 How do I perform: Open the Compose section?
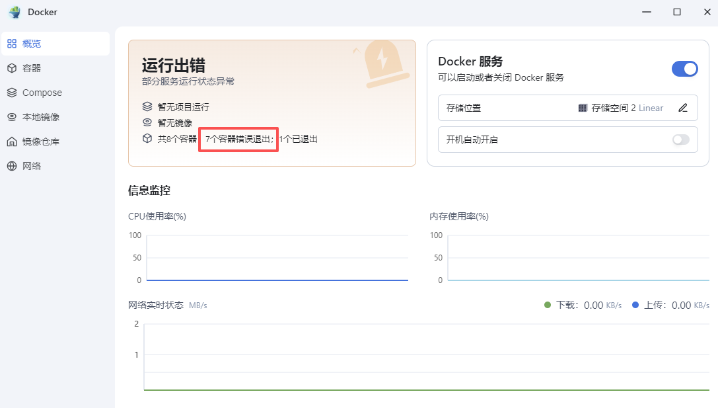pyautogui.click(x=55, y=93)
